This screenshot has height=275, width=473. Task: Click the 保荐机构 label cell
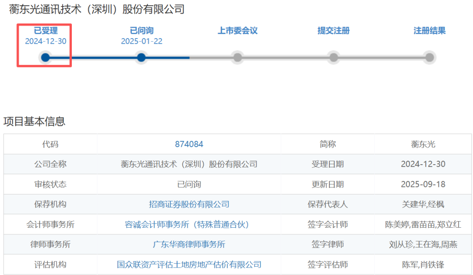click(50, 204)
